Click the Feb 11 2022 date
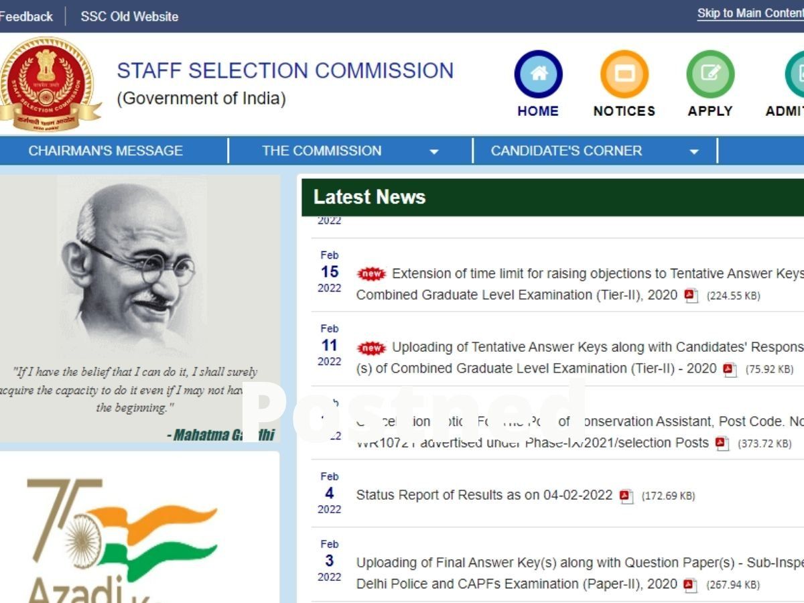 [330, 345]
